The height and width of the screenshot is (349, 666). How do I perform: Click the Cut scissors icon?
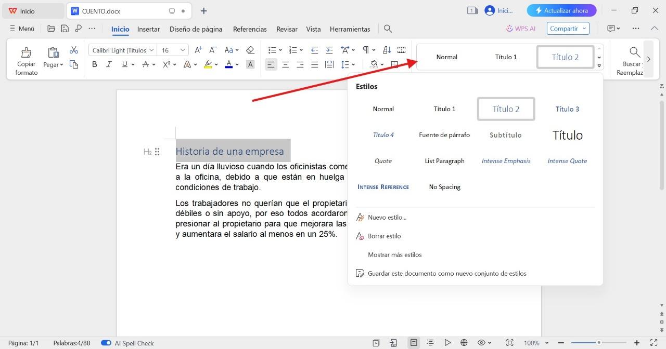pos(73,50)
